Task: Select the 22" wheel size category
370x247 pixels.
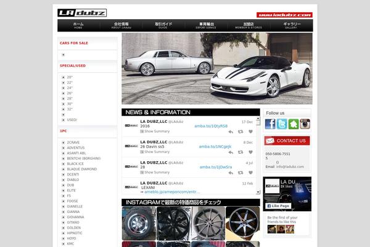Action: (70, 83)
